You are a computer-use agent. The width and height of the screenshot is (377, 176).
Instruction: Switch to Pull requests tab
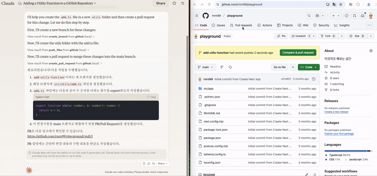241,25
